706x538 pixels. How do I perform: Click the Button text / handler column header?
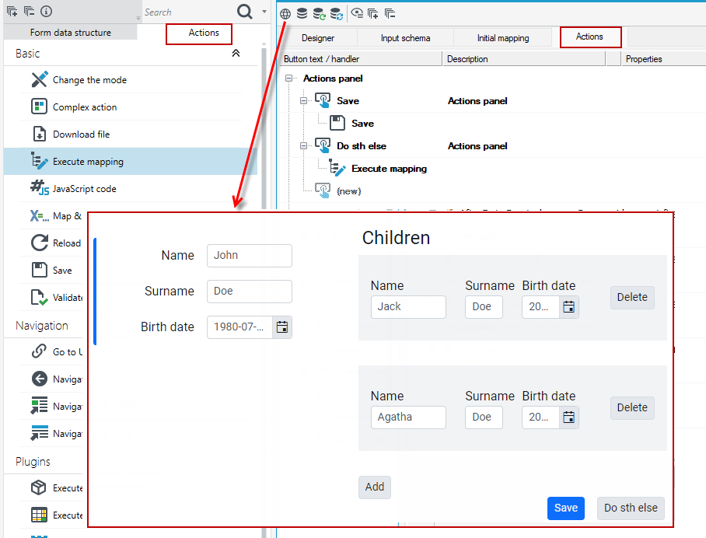(361, 59)
